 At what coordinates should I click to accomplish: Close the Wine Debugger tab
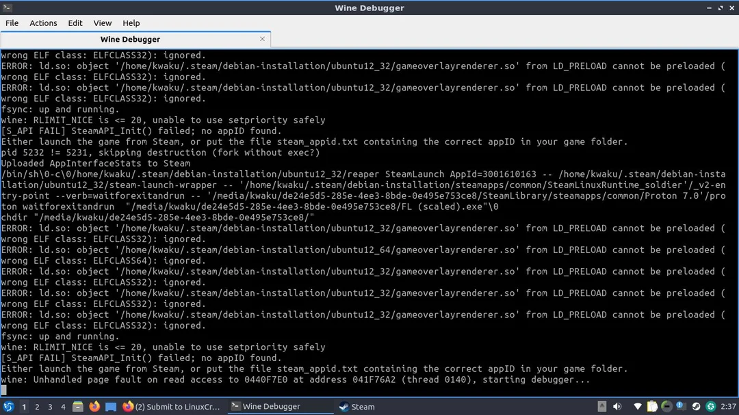tap(262, 39)
